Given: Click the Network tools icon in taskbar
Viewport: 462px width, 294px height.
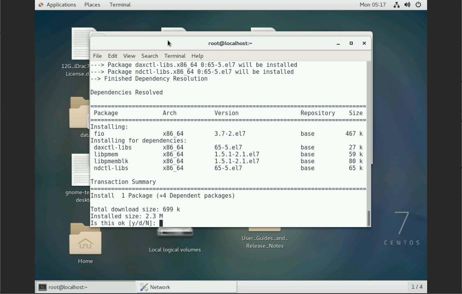Looking at the screenshot, I should coord(144,287).
